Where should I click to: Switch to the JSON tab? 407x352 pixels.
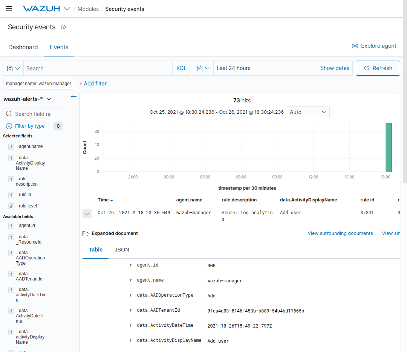(x=122, y=250)
